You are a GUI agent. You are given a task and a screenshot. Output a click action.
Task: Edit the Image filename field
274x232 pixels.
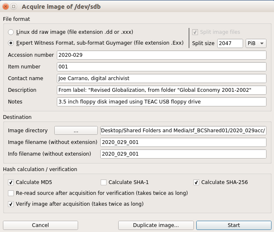pyautogui.click(x=183, y=142)
